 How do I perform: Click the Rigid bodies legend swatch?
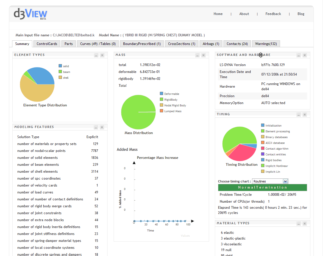pyautogui.click(x=263, y=160)
